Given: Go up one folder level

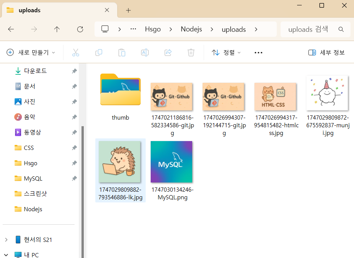Looking at the screenshot, I should [57, 29].
